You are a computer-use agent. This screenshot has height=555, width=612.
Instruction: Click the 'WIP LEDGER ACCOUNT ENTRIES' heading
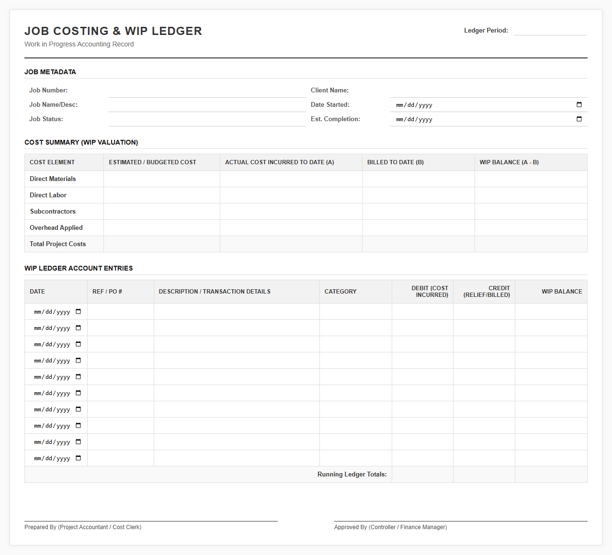pos(79,268)
